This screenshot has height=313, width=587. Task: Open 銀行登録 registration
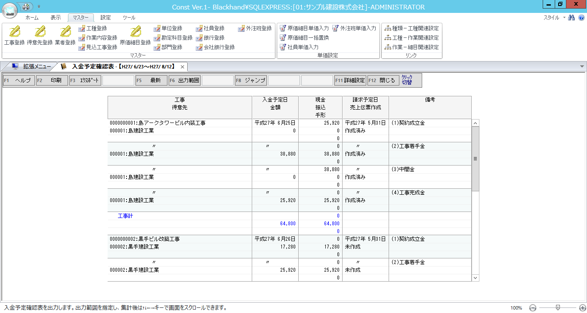point(214,38)
